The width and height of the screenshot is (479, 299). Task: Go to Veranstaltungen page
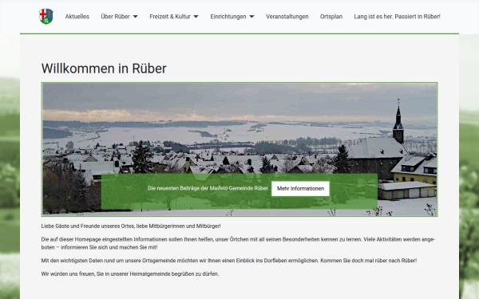click(287, 17)
